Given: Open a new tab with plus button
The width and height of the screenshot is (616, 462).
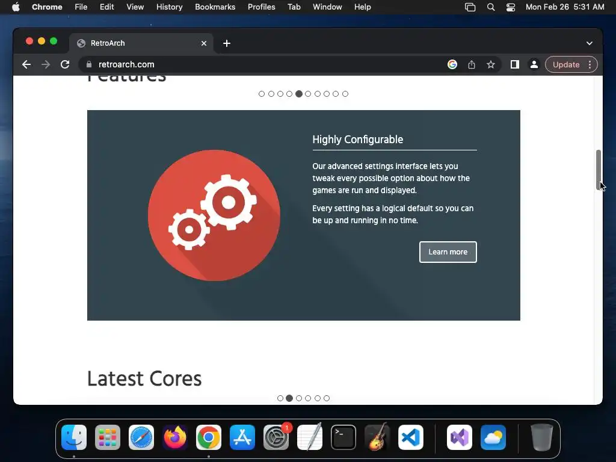Looking at the screenshot, I should pos(227,43).
